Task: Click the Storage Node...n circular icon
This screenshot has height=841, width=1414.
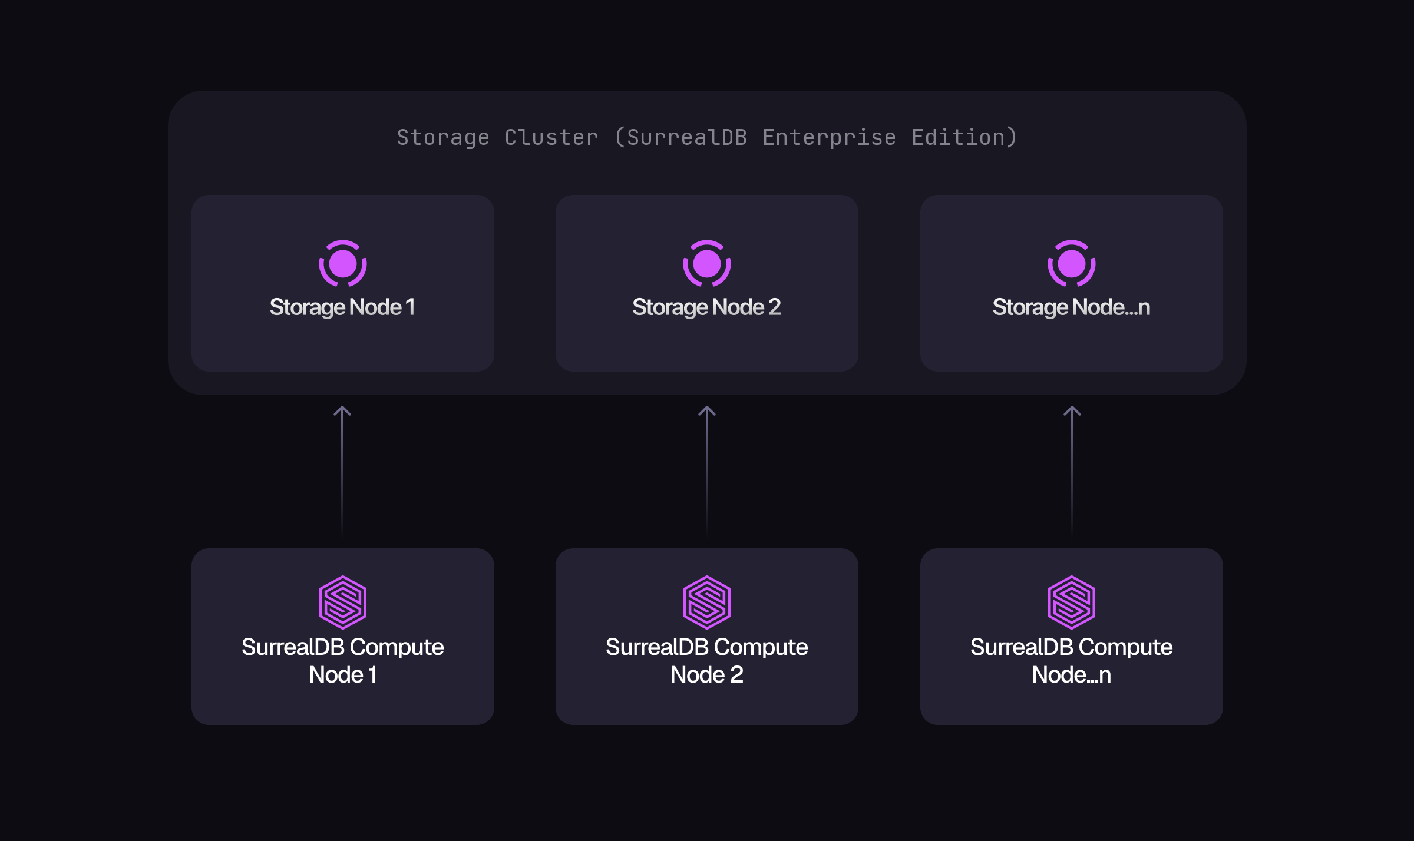Action: [x=1072, y=263]
